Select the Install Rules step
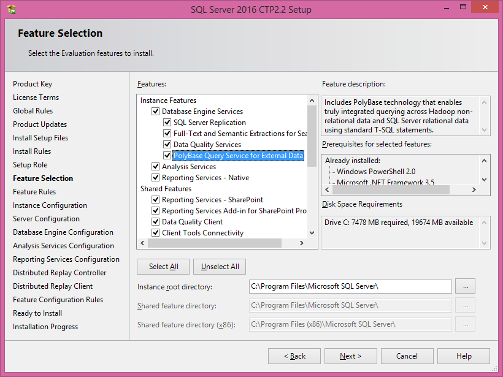This screenshot has height=377, width=503. 32,151
